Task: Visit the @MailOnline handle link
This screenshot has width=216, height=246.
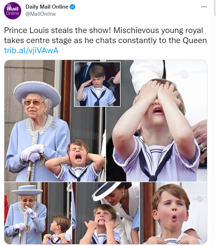Action: coord(41,14)
